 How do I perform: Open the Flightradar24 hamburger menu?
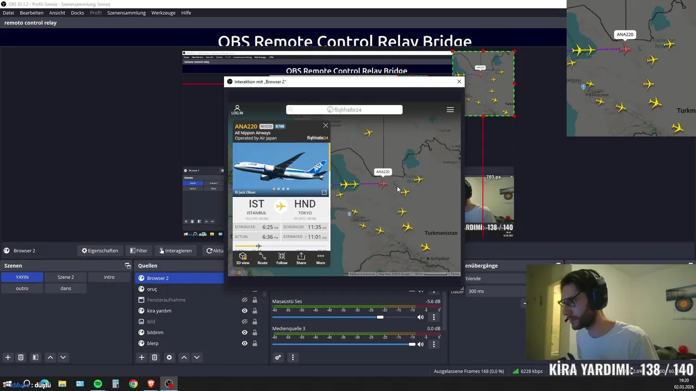(x=450, y=110)
